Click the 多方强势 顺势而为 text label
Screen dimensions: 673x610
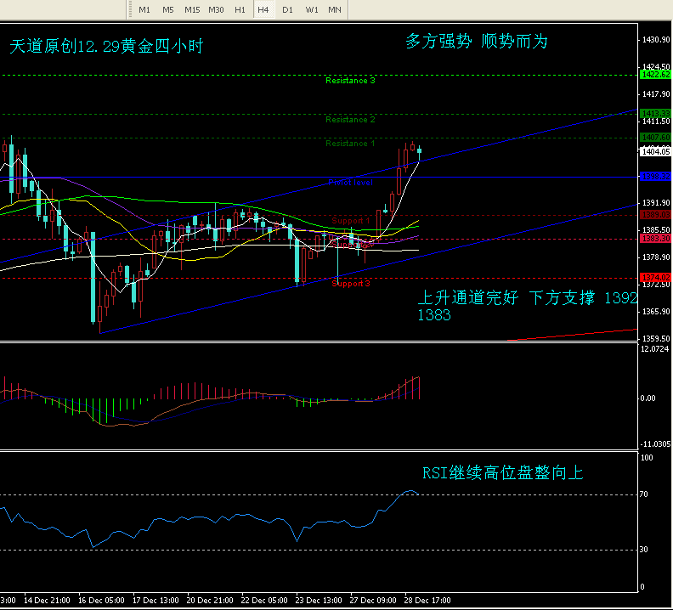477,42
